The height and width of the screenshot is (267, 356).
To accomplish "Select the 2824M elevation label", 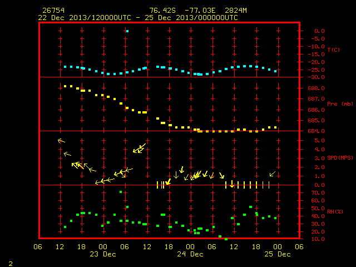I will 236,11.
